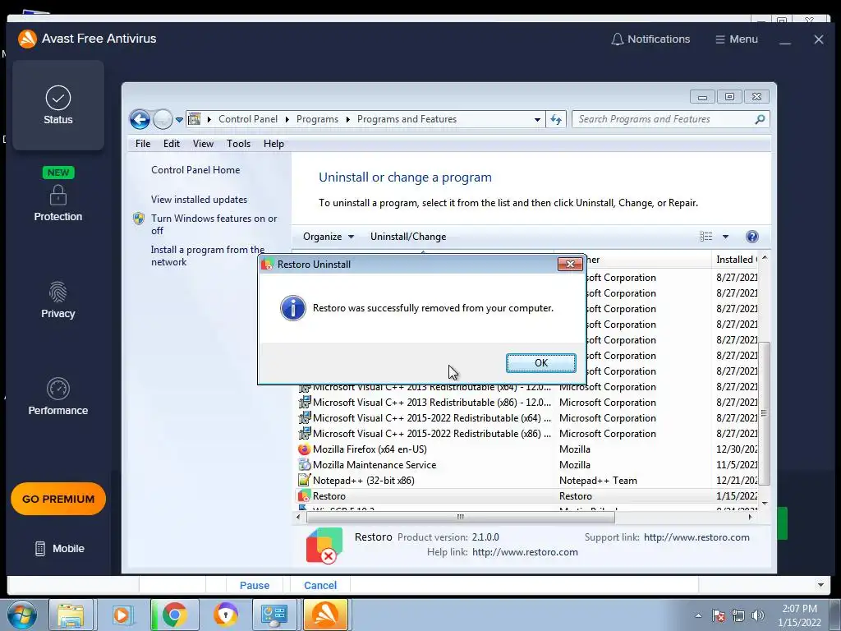Viewport: 841px width, 631px height.
Task: Click Restoro help link URL
Action: point(525,552)
